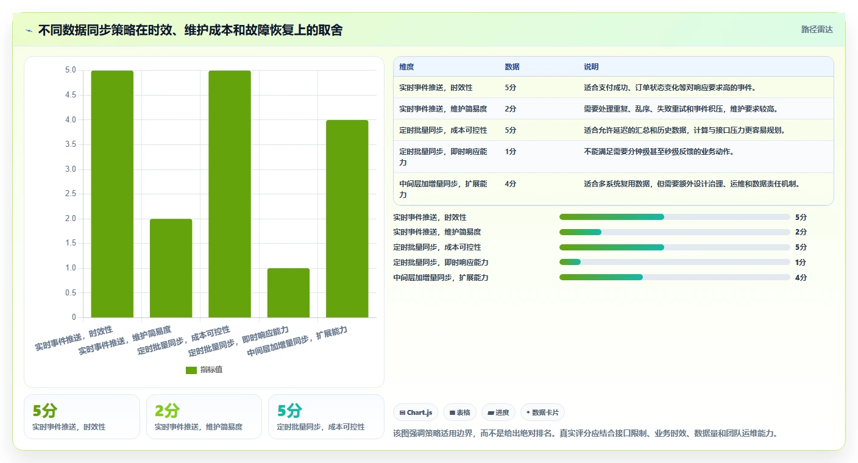Click the chart bar for 定时批量同步，即时响应能力

point(288,293)
